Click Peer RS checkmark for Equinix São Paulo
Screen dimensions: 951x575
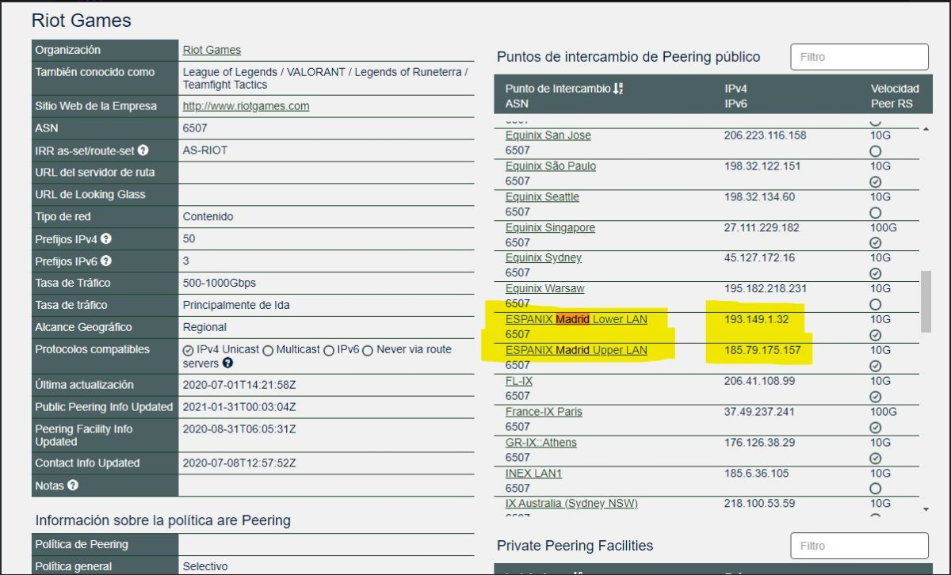[x=876, y=181]
